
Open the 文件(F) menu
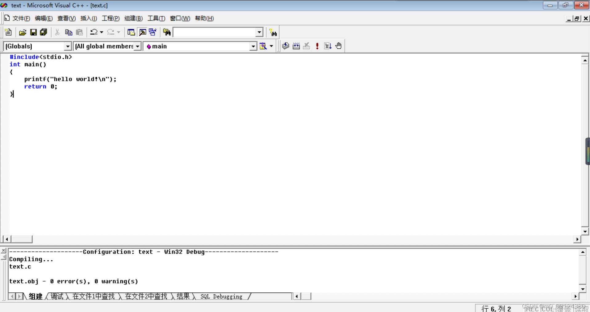click(x=21, y=18)
